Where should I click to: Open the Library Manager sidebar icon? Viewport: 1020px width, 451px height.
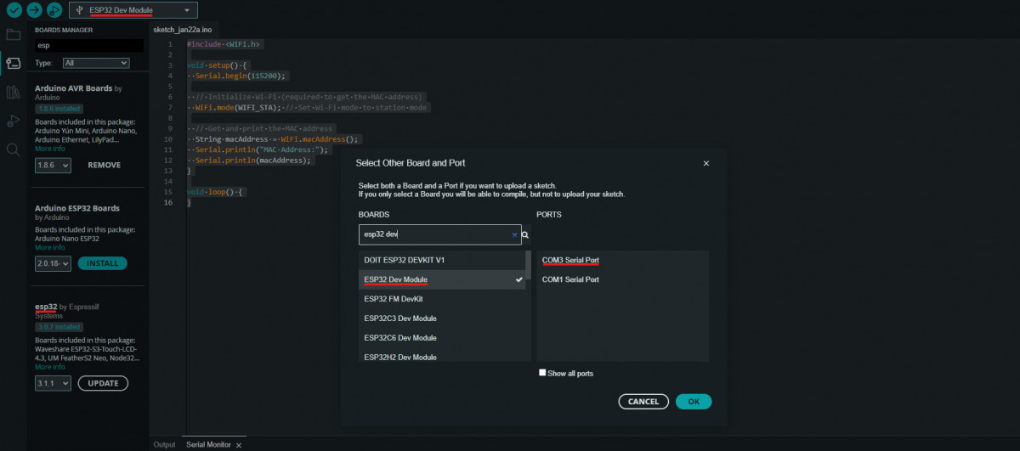tap(13, 92)
